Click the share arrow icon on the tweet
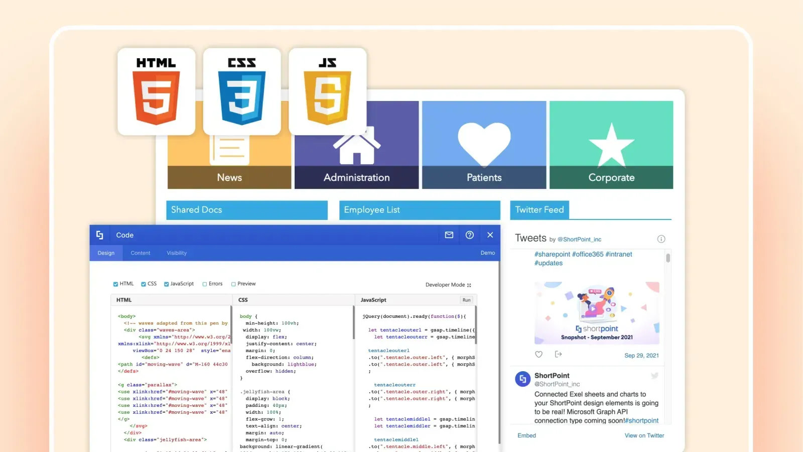Image resolution: width=803 pixels, height=452 pixels. [559, 354]
